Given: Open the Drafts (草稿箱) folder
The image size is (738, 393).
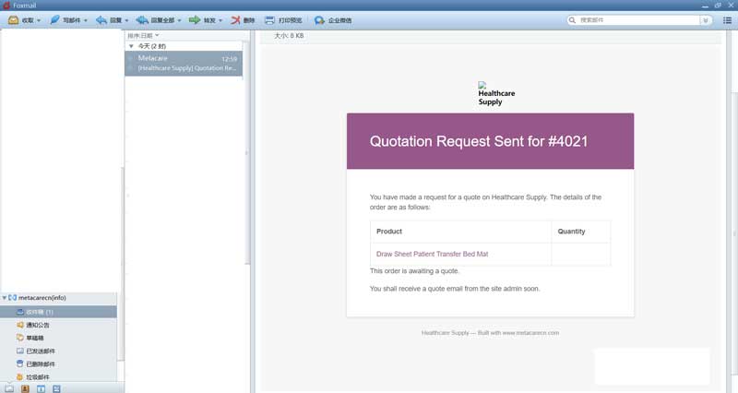Looking at the screenshot, I should (58, 338).
